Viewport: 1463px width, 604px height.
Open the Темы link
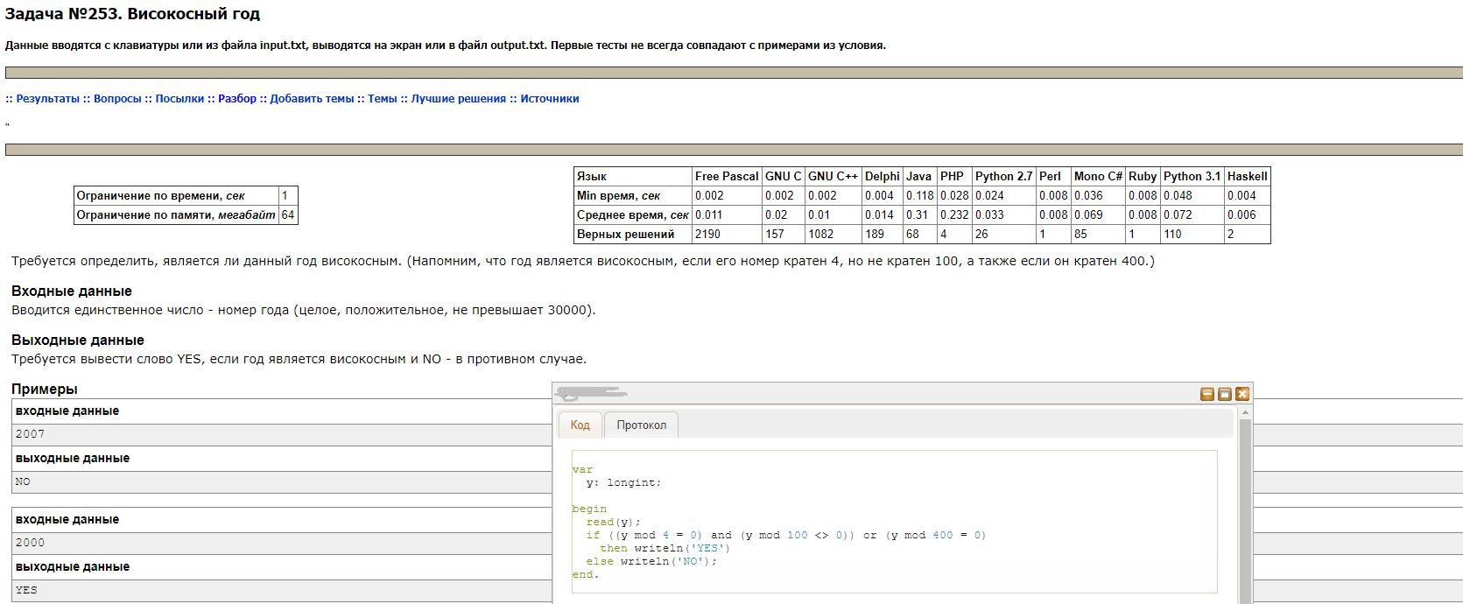[x=382, y=99]
